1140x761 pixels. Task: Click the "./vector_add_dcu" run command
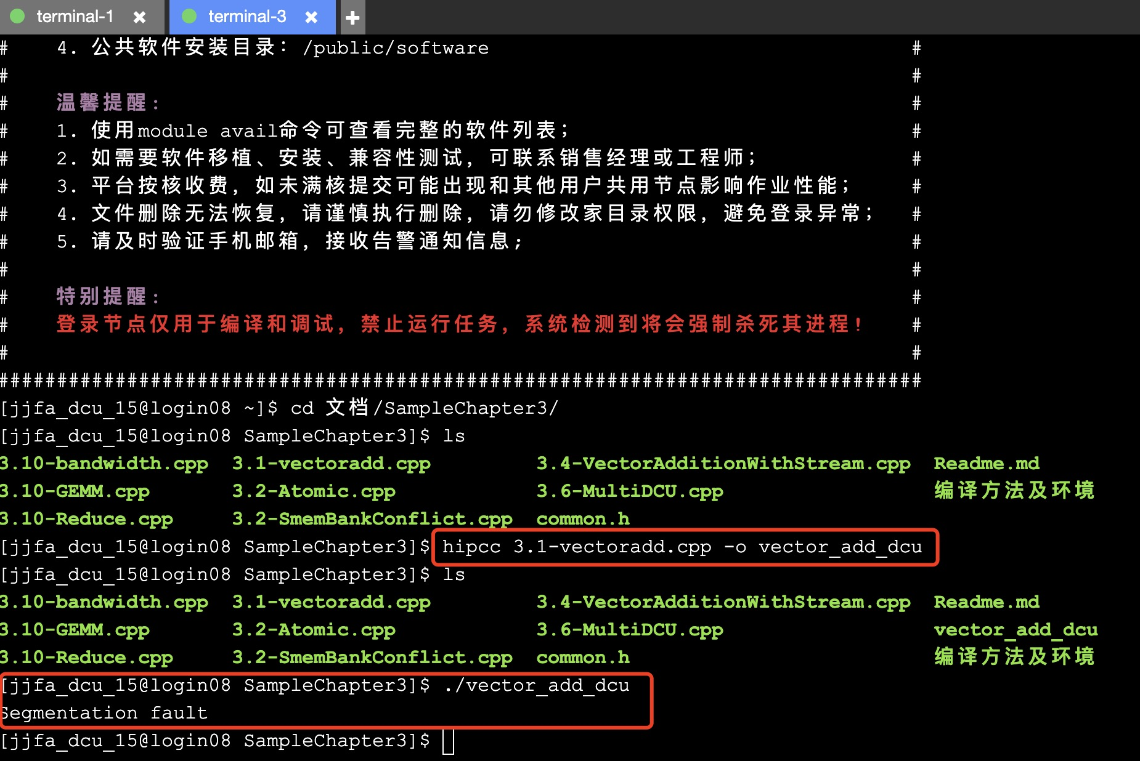[537, 685]
